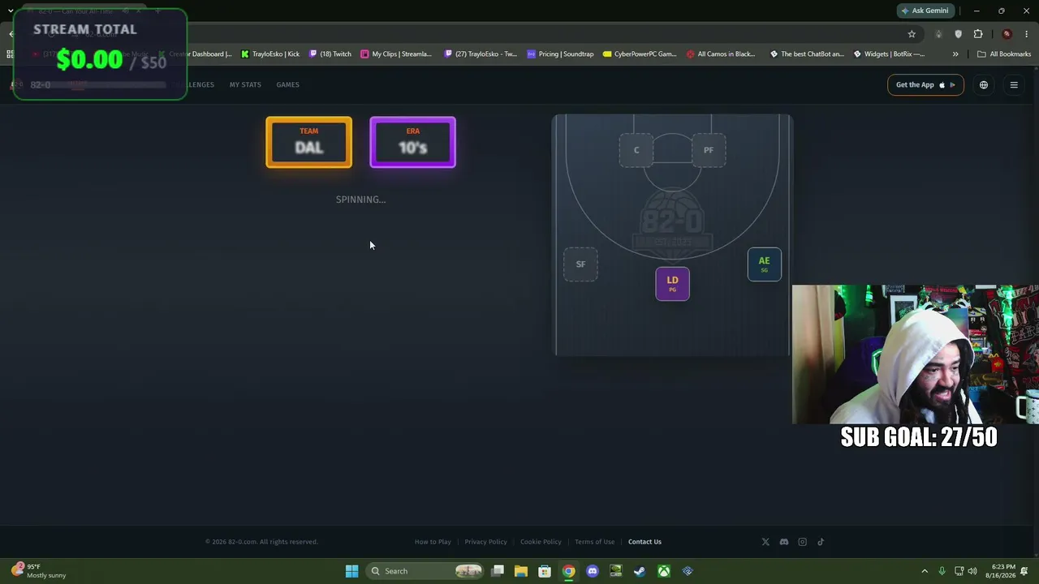The image size is (1039, 584).
Task: Expand the bookmarks overflow chevron
Action: (955, 54)
